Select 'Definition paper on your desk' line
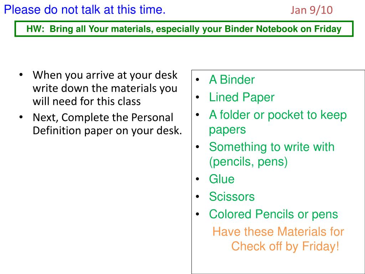Image resolution: width=365 pixels, height=274 pixels. pos(107,131)
